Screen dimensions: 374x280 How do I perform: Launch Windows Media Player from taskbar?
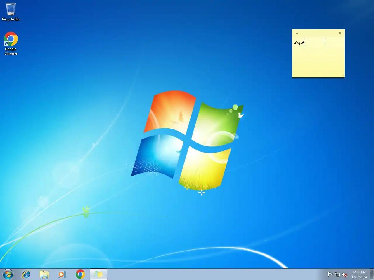[62, 274]
